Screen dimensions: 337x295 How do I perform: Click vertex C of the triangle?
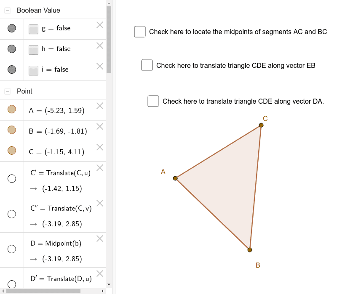pyautogui.click(x=261, y=125)
